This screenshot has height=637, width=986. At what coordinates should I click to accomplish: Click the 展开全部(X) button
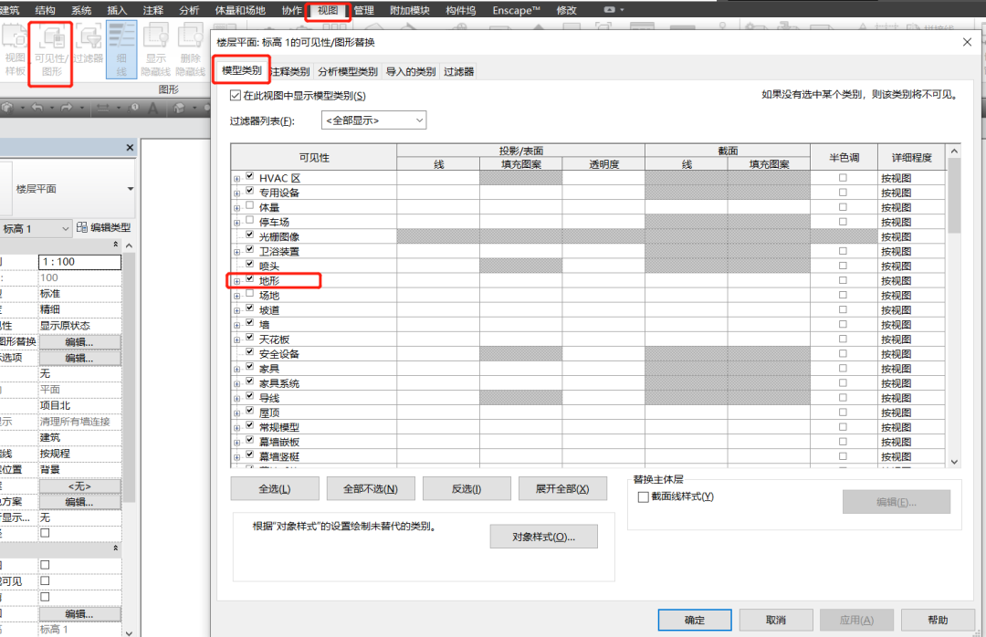pyautogui.click(x=562, y=488)
